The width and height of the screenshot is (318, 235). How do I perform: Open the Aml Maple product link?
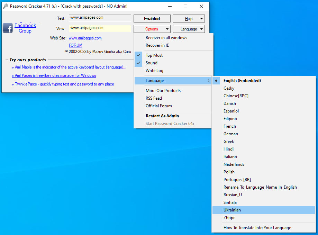[x=69, y=67]
